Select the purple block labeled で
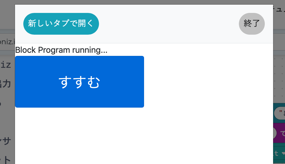Viewport: 285px width, 164px height. pos(283,133)
